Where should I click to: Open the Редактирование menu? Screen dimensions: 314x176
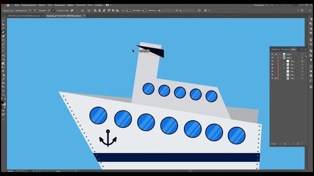[x=28, y=5]
